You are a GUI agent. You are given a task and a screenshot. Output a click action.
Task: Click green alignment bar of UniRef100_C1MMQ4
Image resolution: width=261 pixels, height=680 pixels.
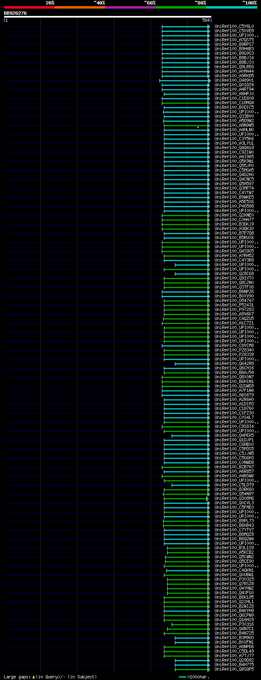tap(186, 103)
